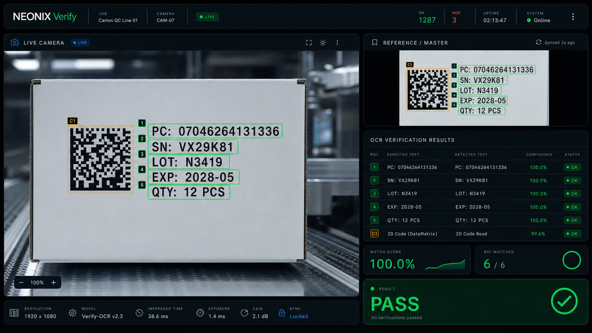The image size is (592, 333).
Task: Click expected text '2D Code (DataMatrix)'
Action: click(412, 234)
